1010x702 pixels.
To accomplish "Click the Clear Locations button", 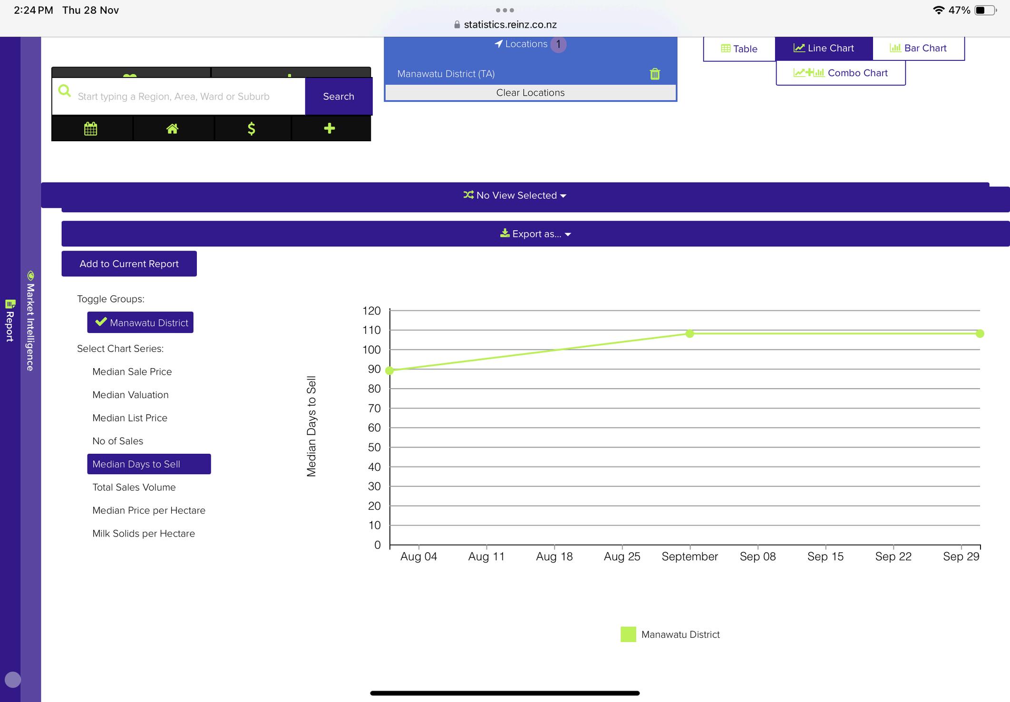I will pos(530,93).
